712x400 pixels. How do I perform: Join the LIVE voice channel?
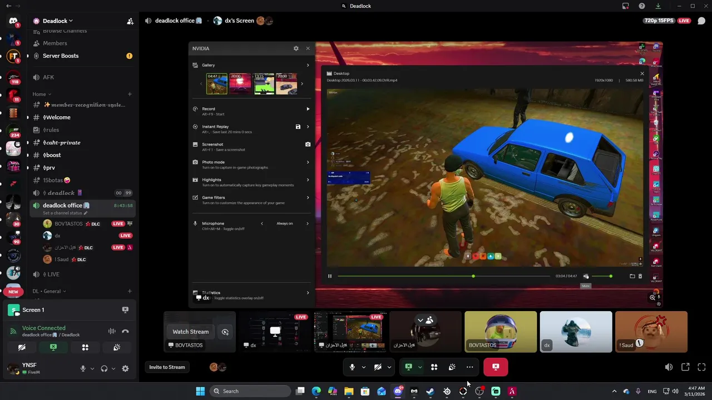(x=53, y=274)
